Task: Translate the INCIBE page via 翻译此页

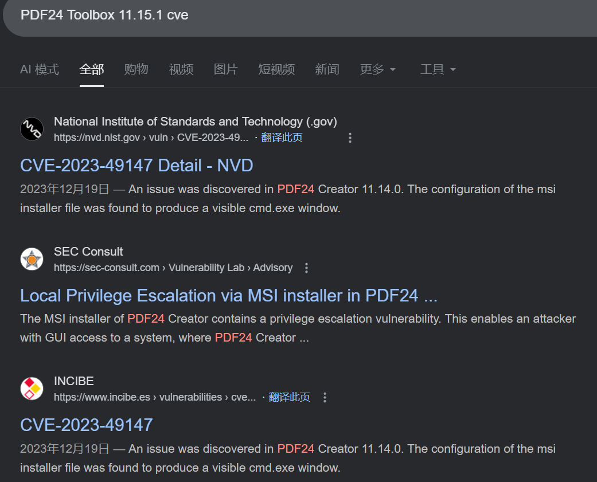Action: pyautogui.click(x=290, y=397)
